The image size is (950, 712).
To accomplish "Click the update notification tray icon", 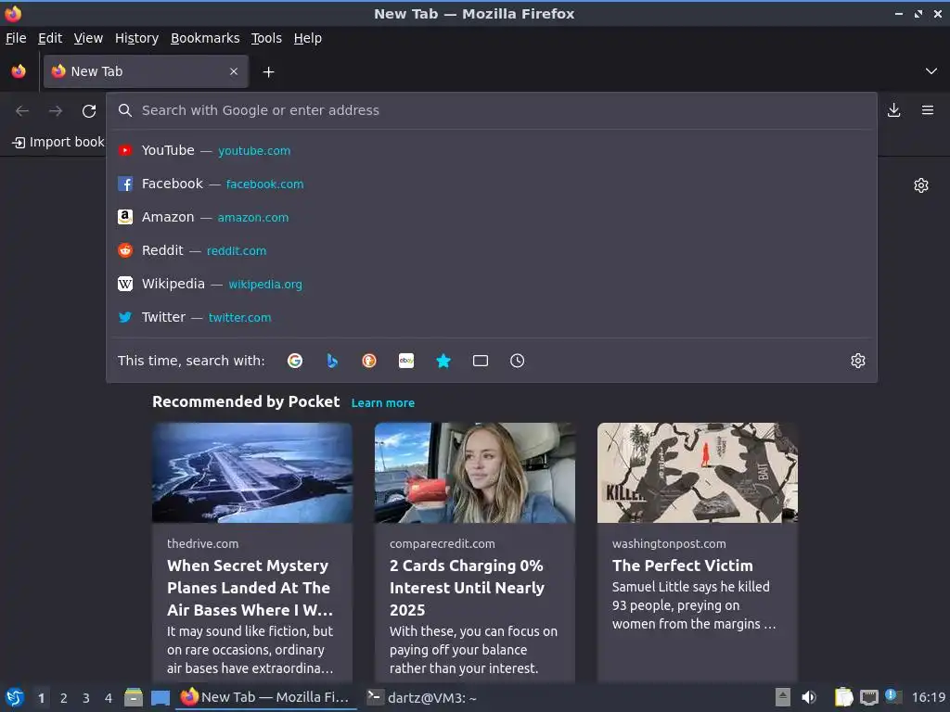I will (893, 696).
